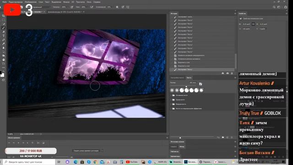Open the three-dots Edit Toolbar button
The width and height of the screenshot is (293, 165).
(3, 68)
